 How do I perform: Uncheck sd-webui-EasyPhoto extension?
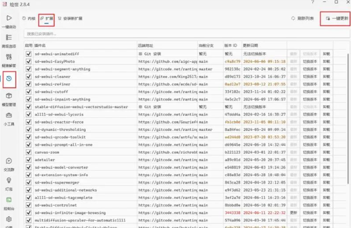[28, 61]
